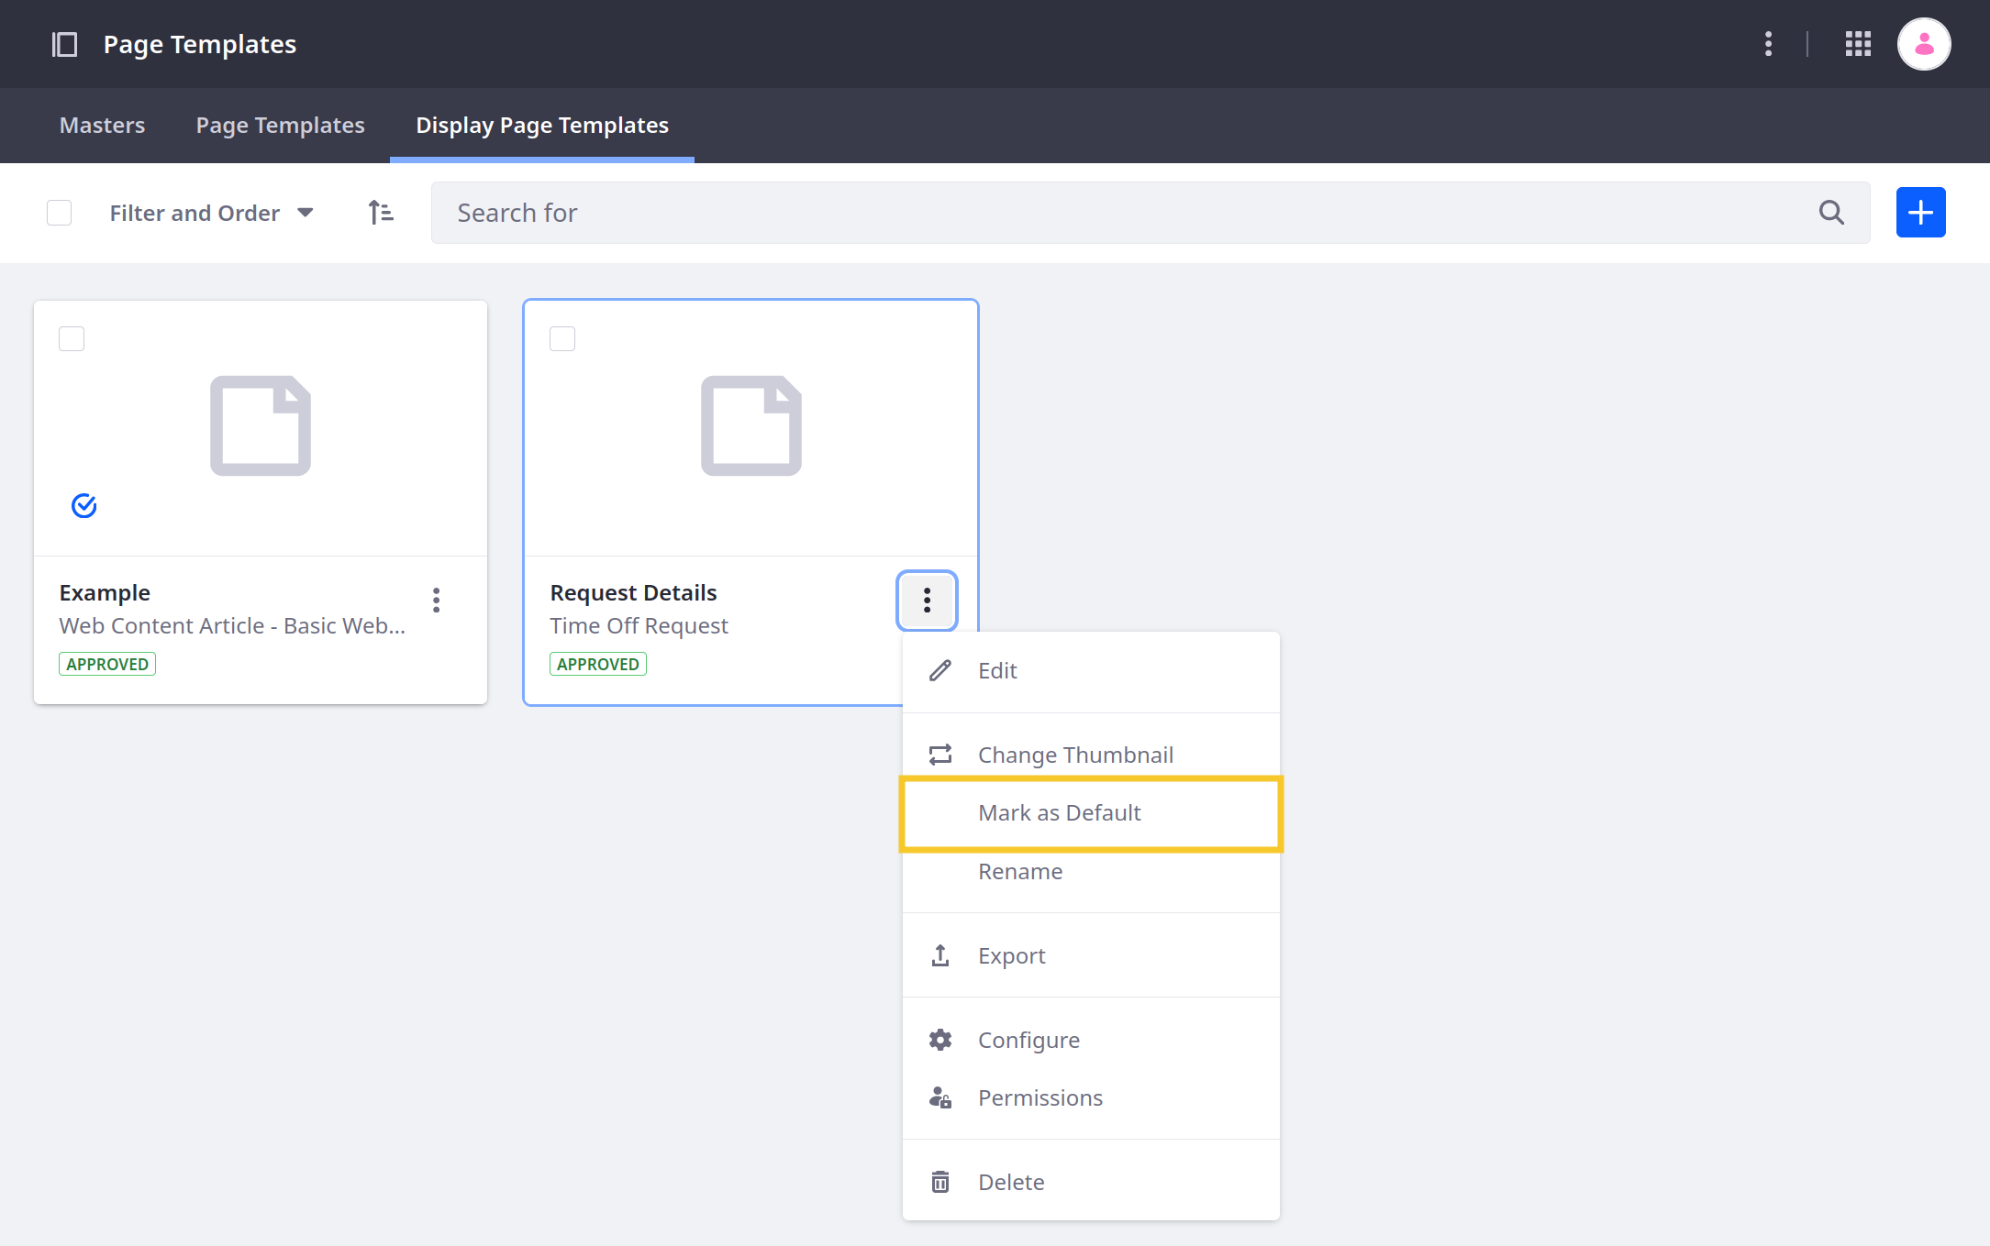Choose Export from the menu
Image resolution: width=1990 pixels, height=1246 pixels.
[1091, 955]
